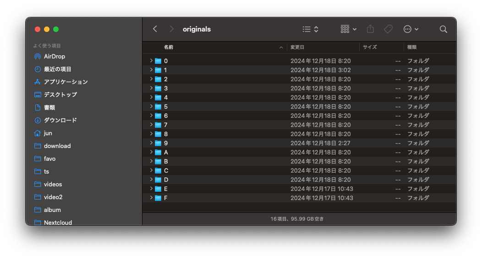
Task: Click the search magnifier icon
Action: 443,29
